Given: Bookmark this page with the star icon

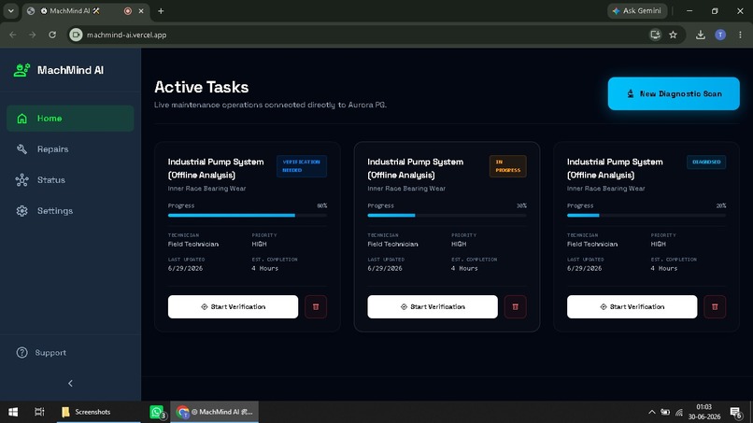Looking at the screenshot, I should coord(673,35).
